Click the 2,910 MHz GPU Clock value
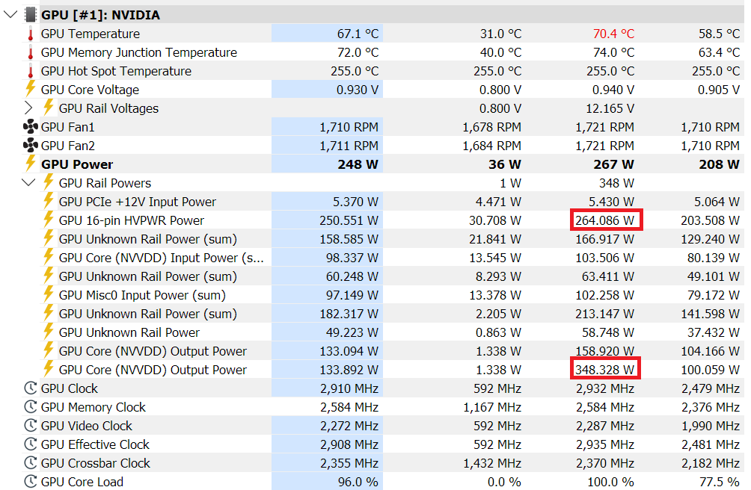 (x=349, y=388)
